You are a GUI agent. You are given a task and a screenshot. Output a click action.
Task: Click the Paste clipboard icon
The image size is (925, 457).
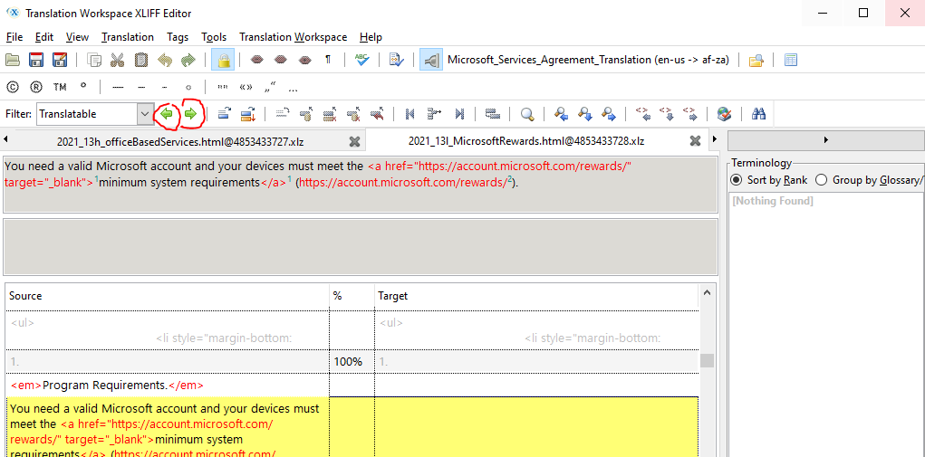click(141, 60)
